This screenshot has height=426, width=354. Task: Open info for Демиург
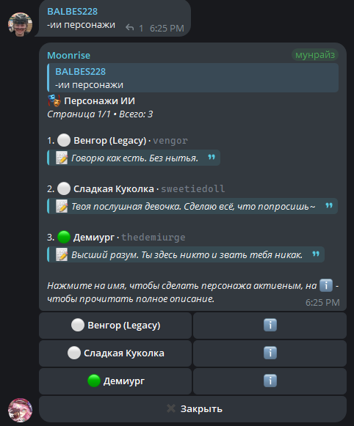(270, 381)
